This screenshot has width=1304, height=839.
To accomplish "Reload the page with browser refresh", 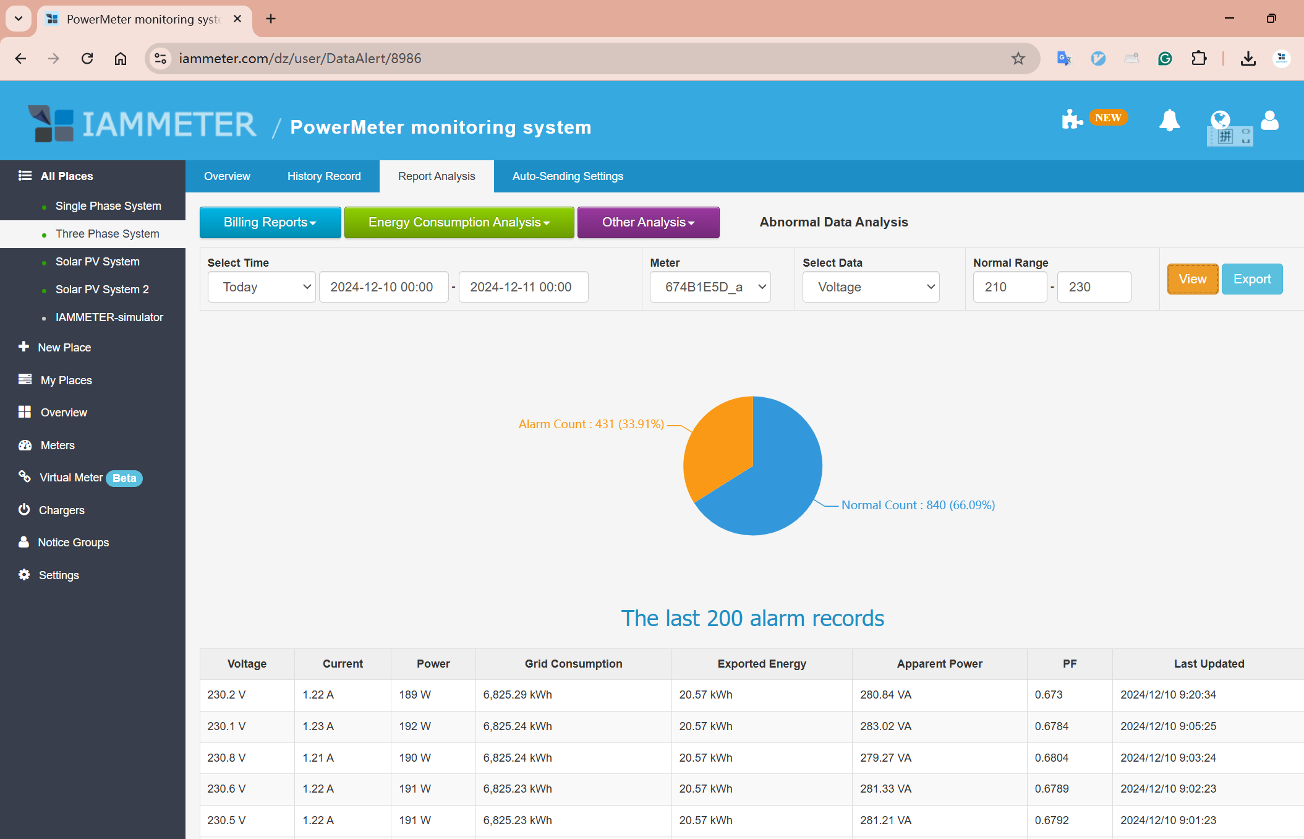I will tap(87, 58).
